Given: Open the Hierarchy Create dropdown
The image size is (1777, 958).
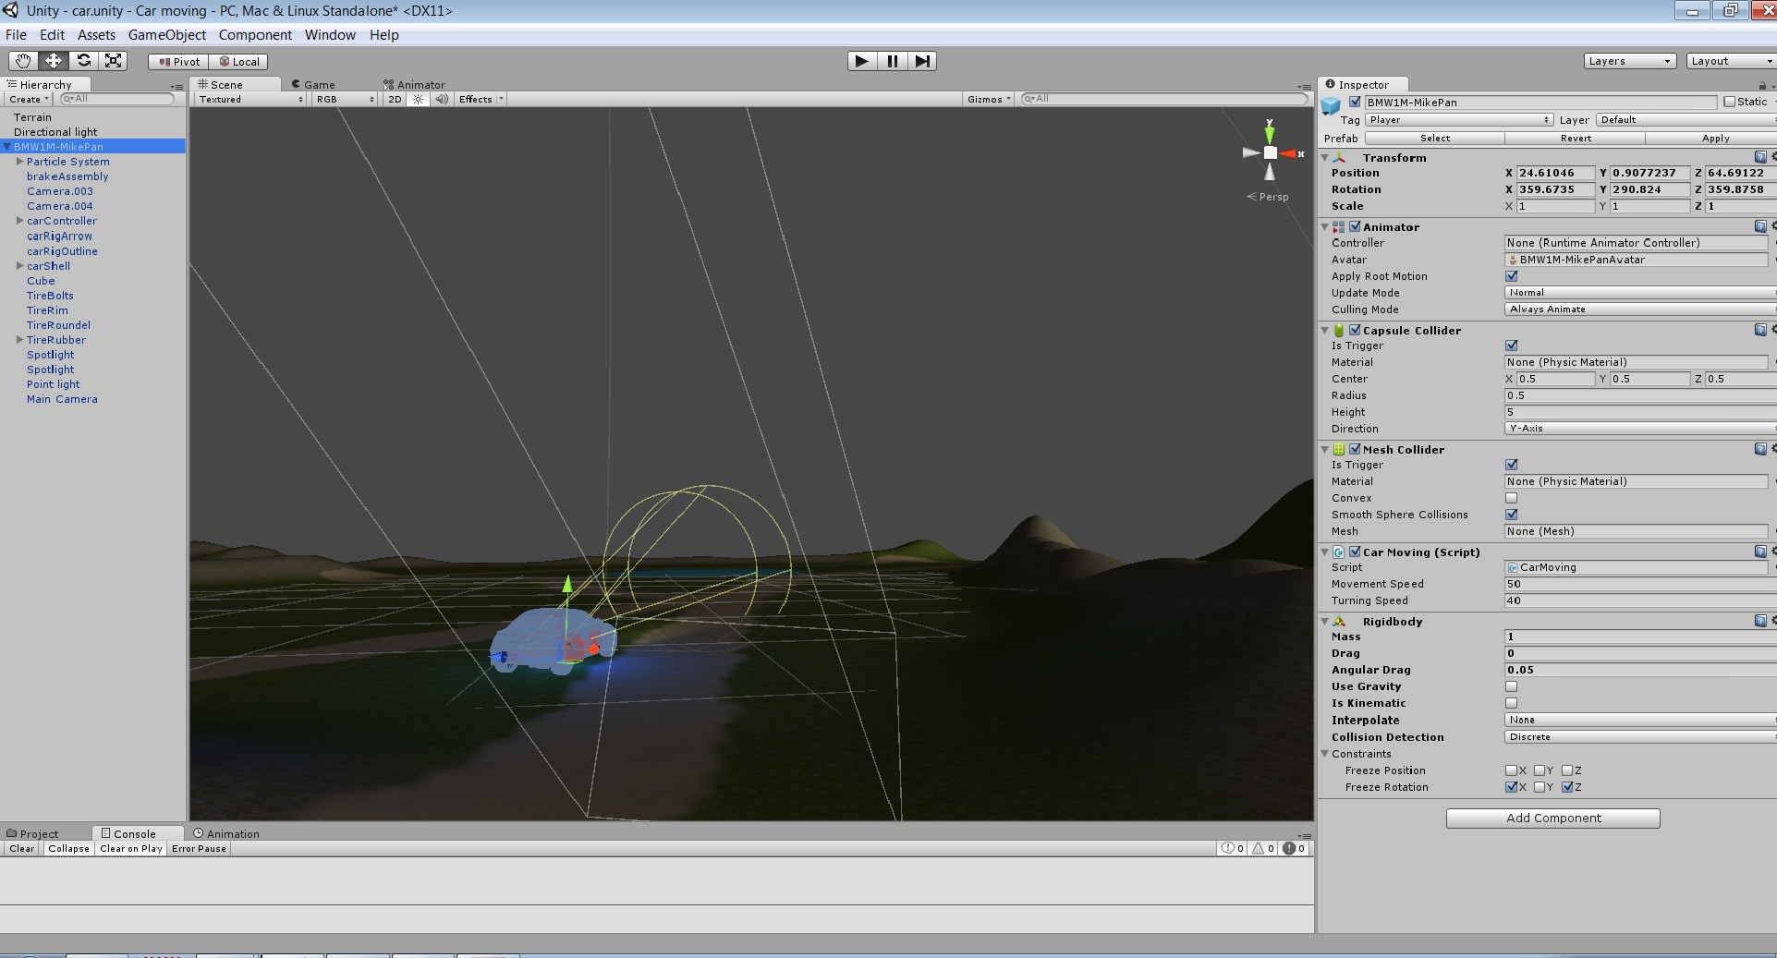Looking at the screenshot, I should point(28,99).
